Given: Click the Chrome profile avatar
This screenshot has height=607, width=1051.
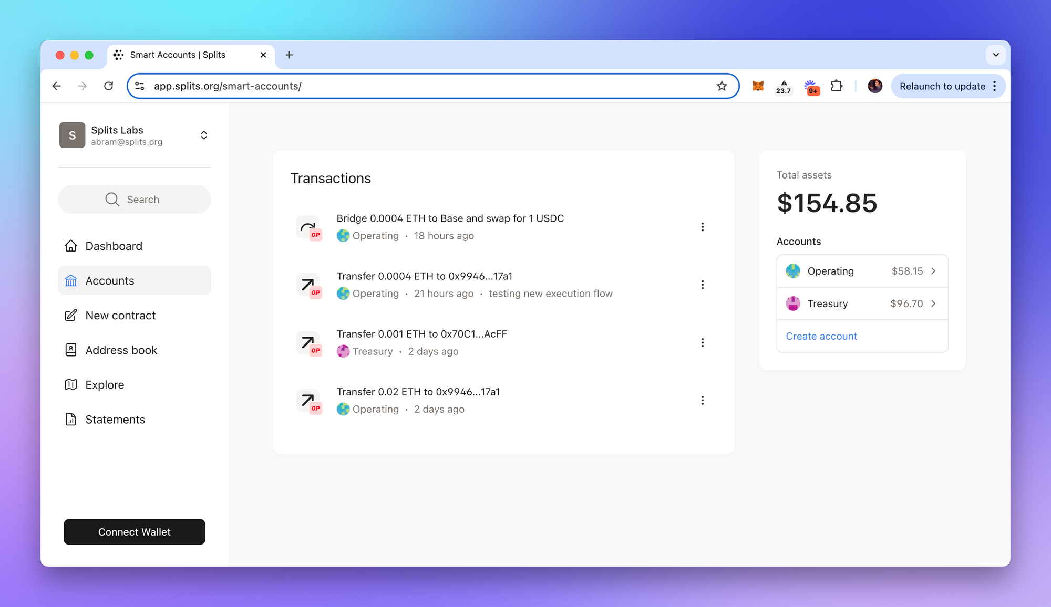Looking at the screenshot, I should [x=874, y=86].
